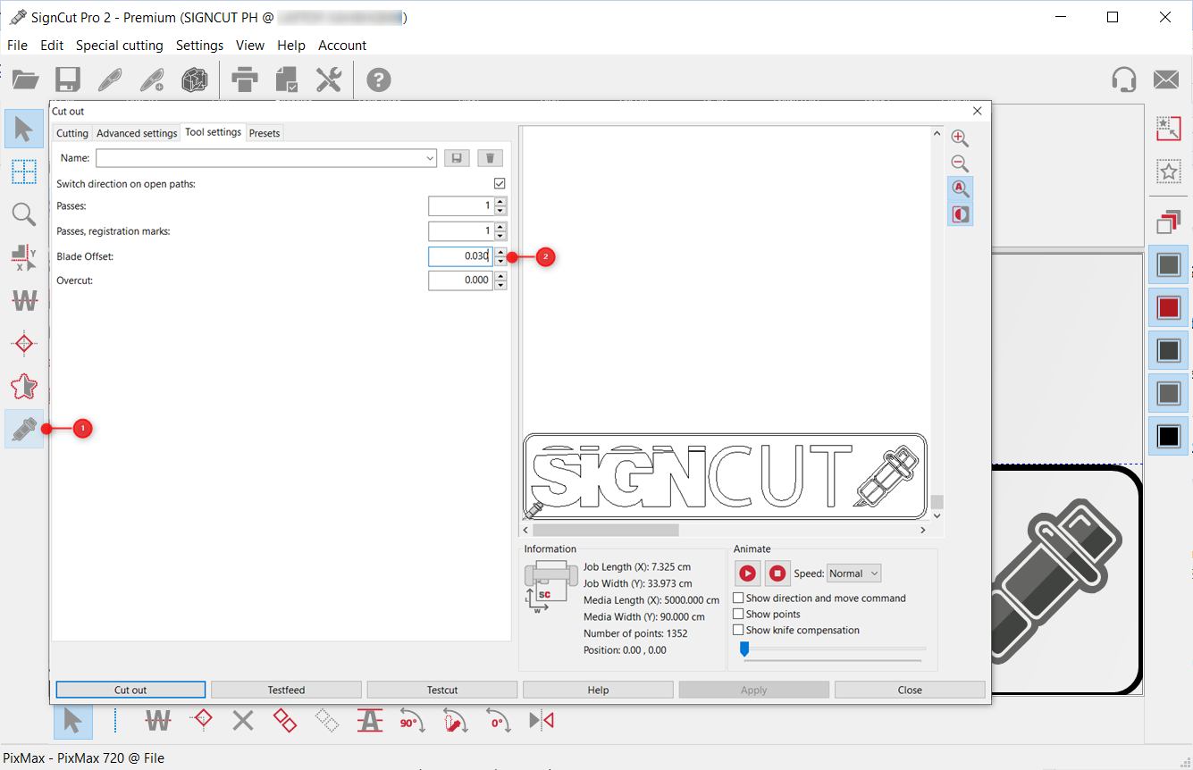Increase Passes with the up arrow
Image resolution: width=1193 pixels, height=770 pixels.
pyautogui.click(x=500, y=202)
